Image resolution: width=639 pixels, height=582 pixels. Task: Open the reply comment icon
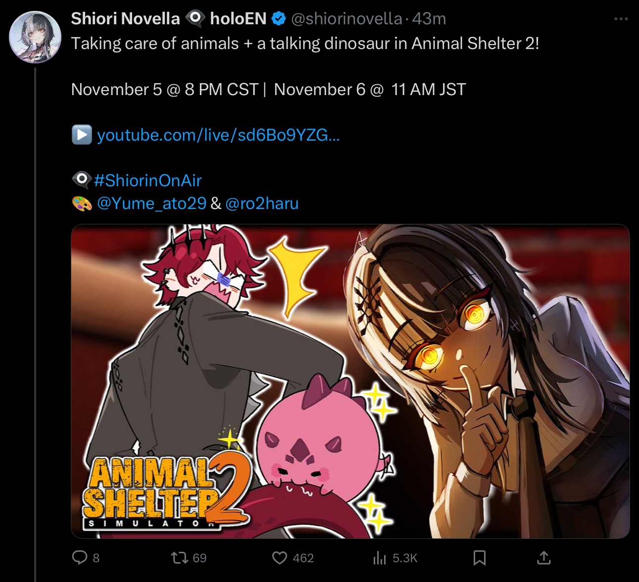(80, 558)
